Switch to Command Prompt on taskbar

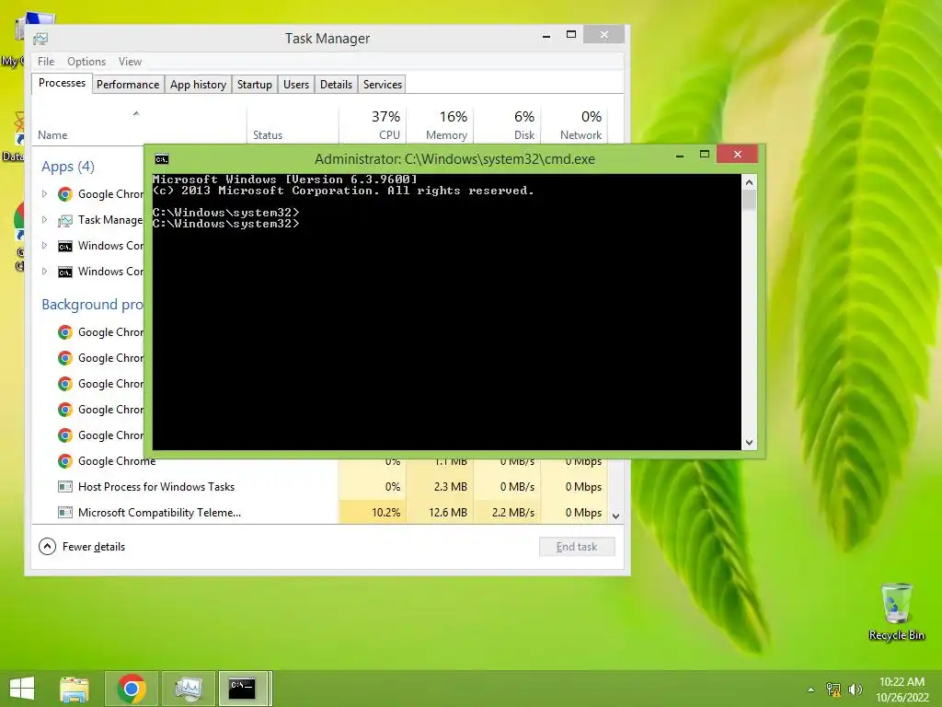click(x=245, y=689)
